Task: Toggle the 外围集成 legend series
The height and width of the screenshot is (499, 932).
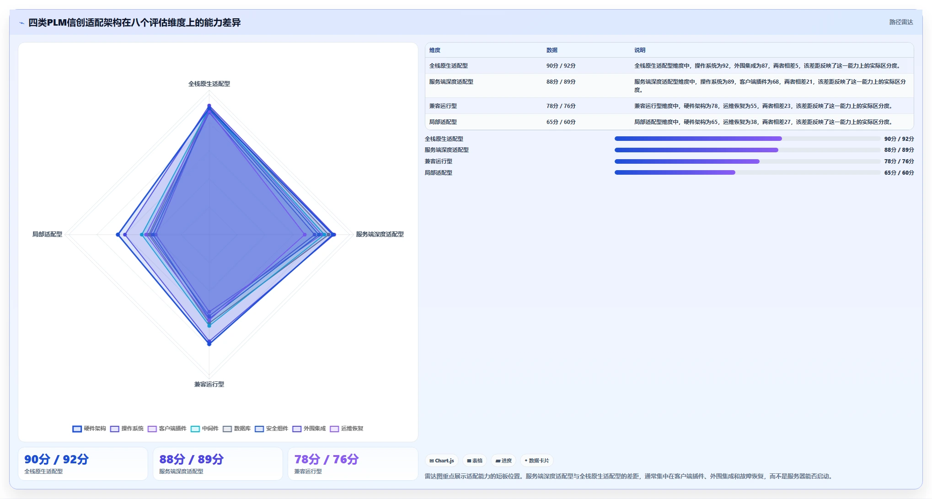Action: click(x=309, y=429)
